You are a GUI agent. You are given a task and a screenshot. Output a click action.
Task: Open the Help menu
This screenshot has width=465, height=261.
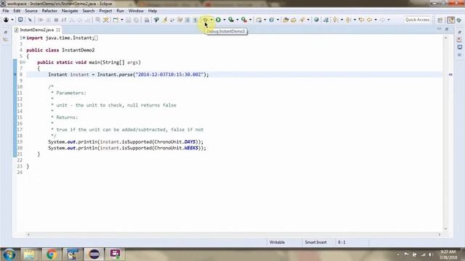click(x=153, y=11)
